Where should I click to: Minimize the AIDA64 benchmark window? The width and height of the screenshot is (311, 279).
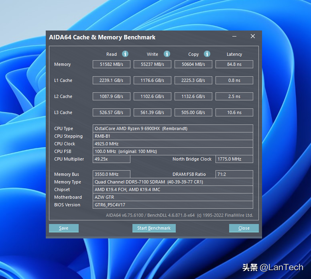tap(234, 37)
